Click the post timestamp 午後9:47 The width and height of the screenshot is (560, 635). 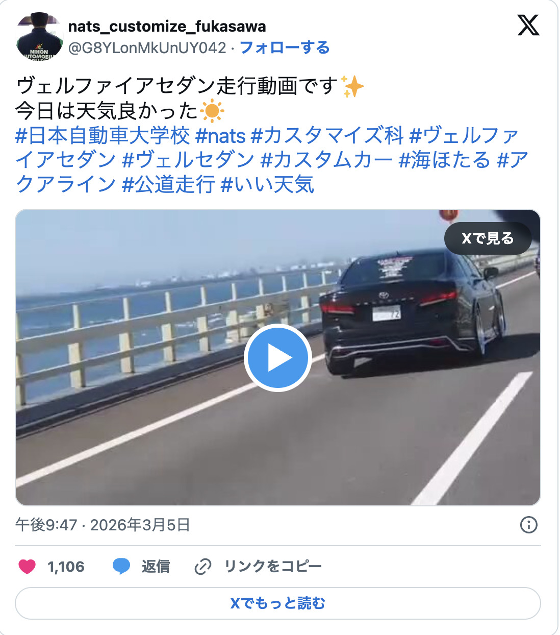(x=46, y=525)
